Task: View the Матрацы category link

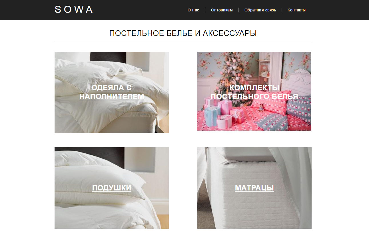Action: pyautogui.click(x=254, y=188)
